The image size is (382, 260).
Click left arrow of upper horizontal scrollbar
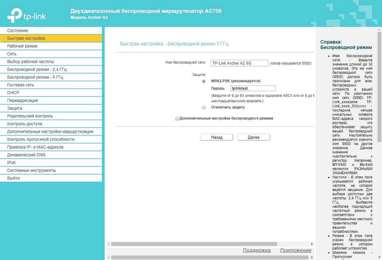109,244
